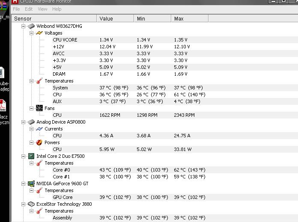
Task: Click the NVIDIA GeForce graphics card icon
Action: pyautogui.click(x=31, y=184)
